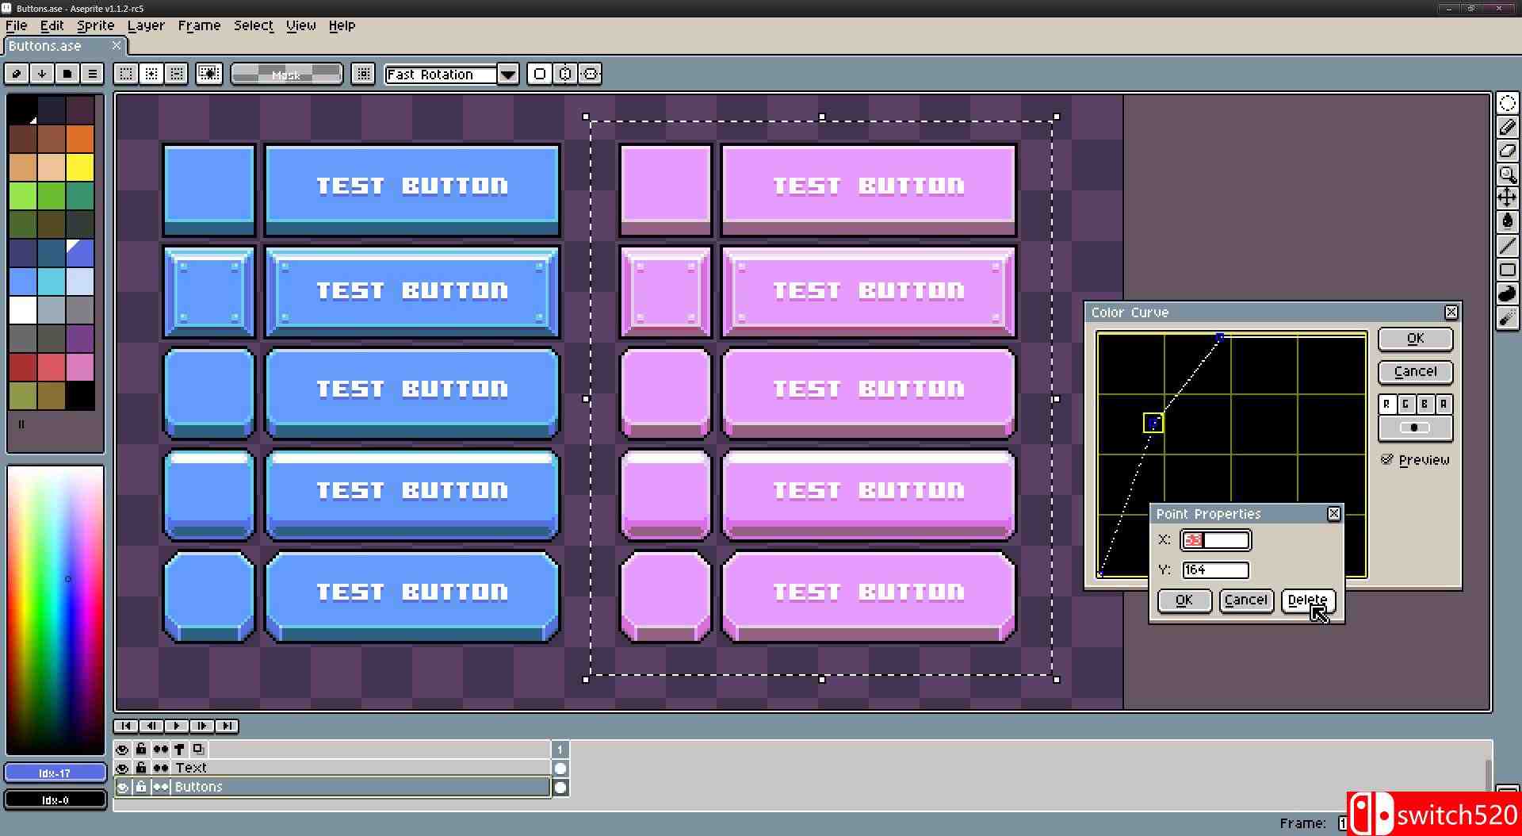This screenshot has height=836, width=1522.
Task: Pick the Move tool with four arrows
Action: pyautogui.click(x=1507, y=197)
